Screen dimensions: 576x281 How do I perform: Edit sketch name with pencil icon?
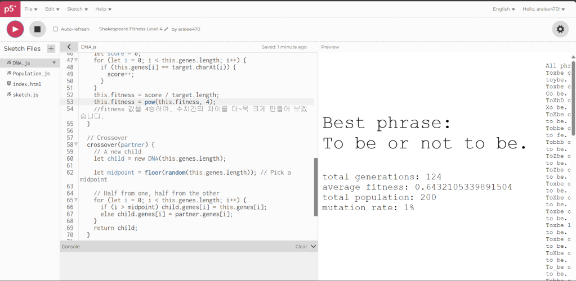click(166, 29)
